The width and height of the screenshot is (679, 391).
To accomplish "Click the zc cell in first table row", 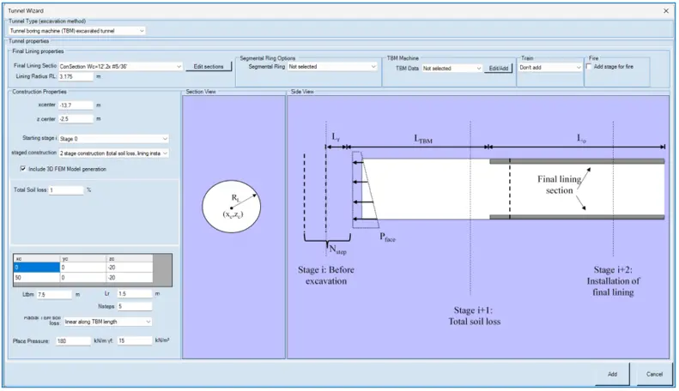I will [130, 268].
